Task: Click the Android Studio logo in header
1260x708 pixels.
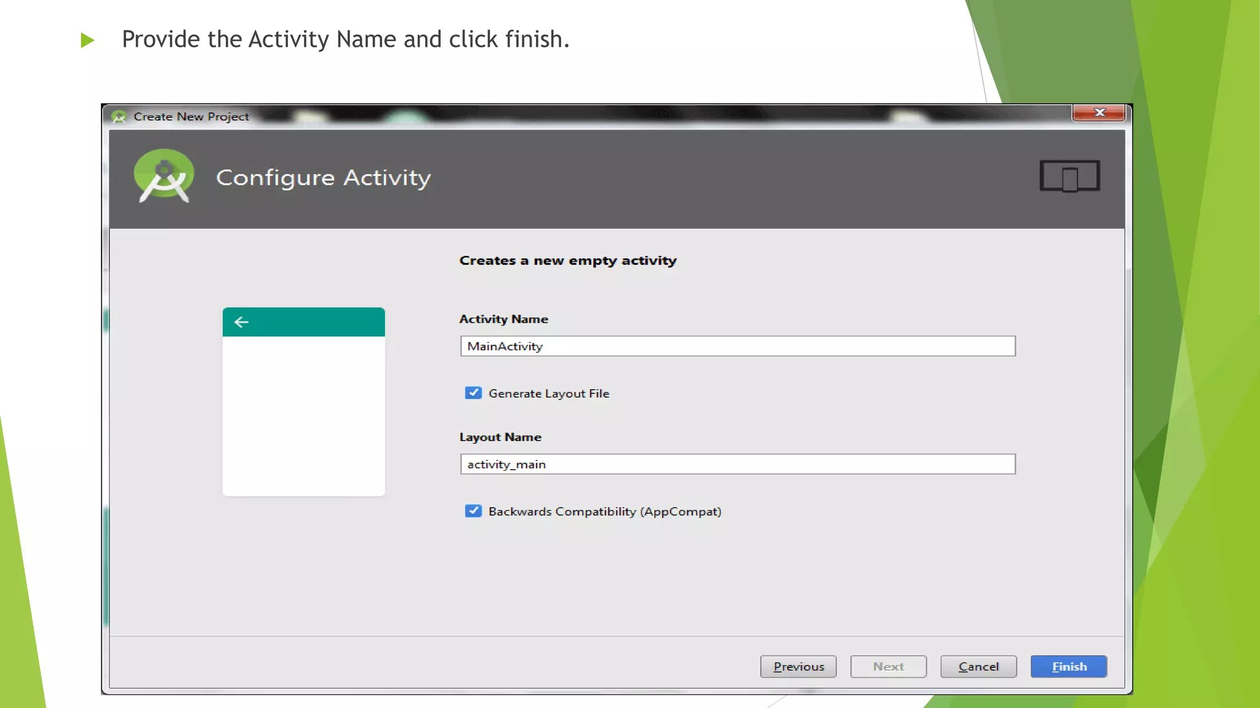Action: click(164, 176)
